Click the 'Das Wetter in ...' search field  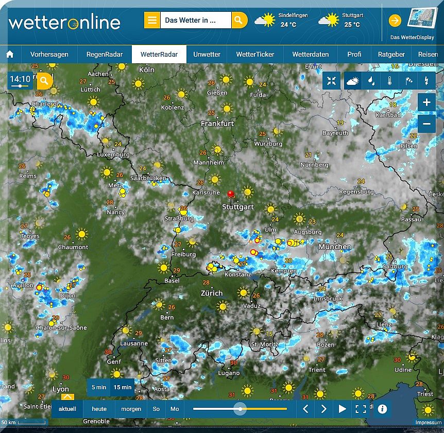(x=196, y=21)
